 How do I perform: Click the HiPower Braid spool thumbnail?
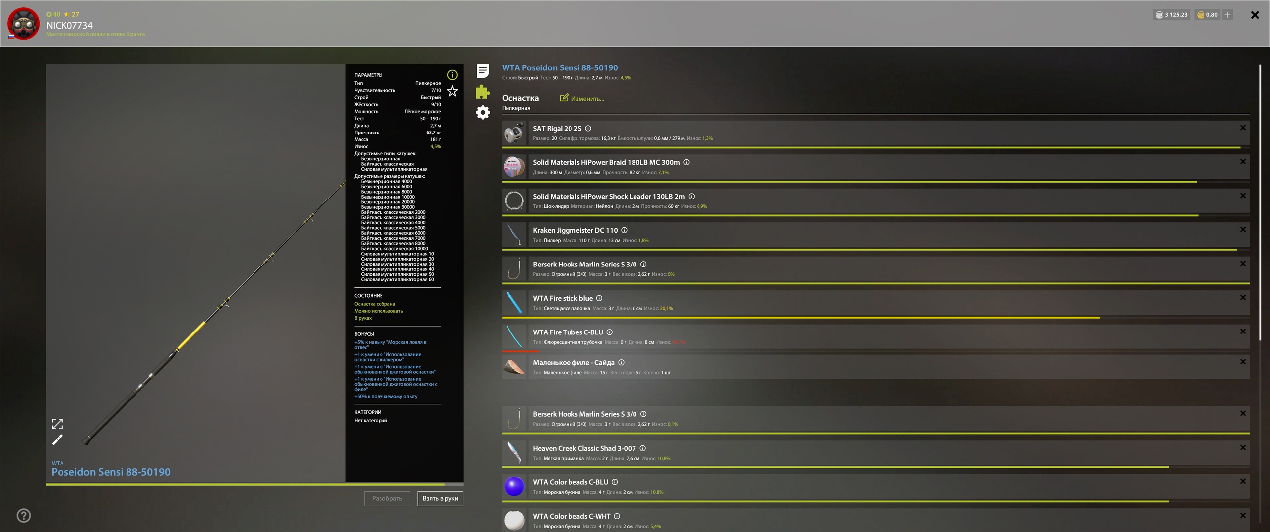tap(514, 167)
